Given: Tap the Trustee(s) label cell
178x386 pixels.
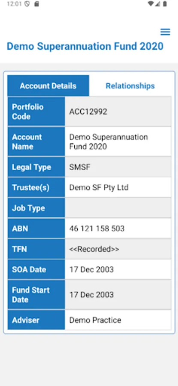Looking at the screenshot, I should pos(36,187).
